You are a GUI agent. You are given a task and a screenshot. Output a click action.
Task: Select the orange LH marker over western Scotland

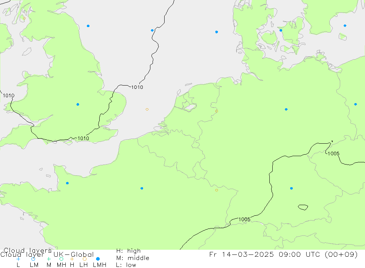pyautogui.click(x=24, y=18)
